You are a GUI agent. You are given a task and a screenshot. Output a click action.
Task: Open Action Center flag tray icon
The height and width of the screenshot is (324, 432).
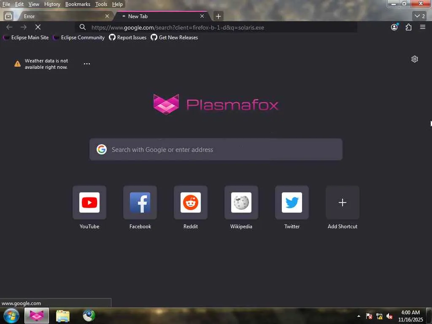[369, 316]
